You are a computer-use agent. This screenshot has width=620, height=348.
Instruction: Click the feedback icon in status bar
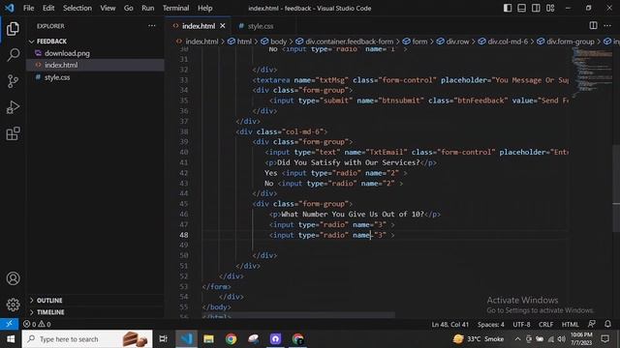click(x=592, y=324)
